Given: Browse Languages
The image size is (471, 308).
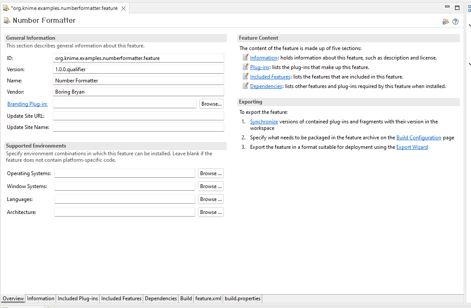Looking at the screenshot, I should (211, 199).
